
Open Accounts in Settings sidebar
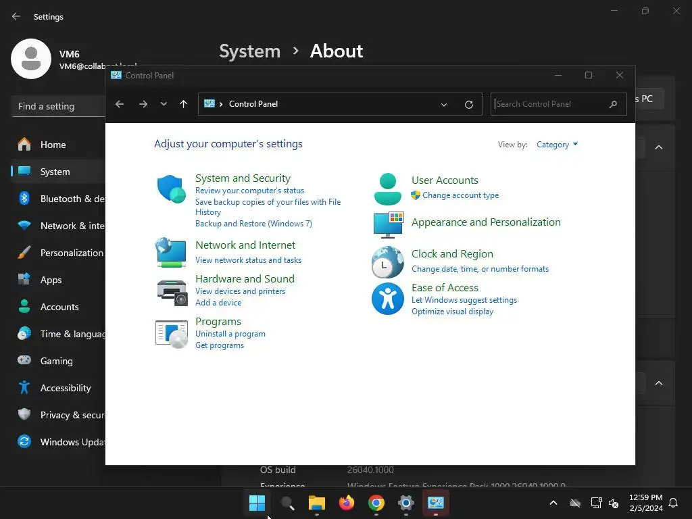58,307
